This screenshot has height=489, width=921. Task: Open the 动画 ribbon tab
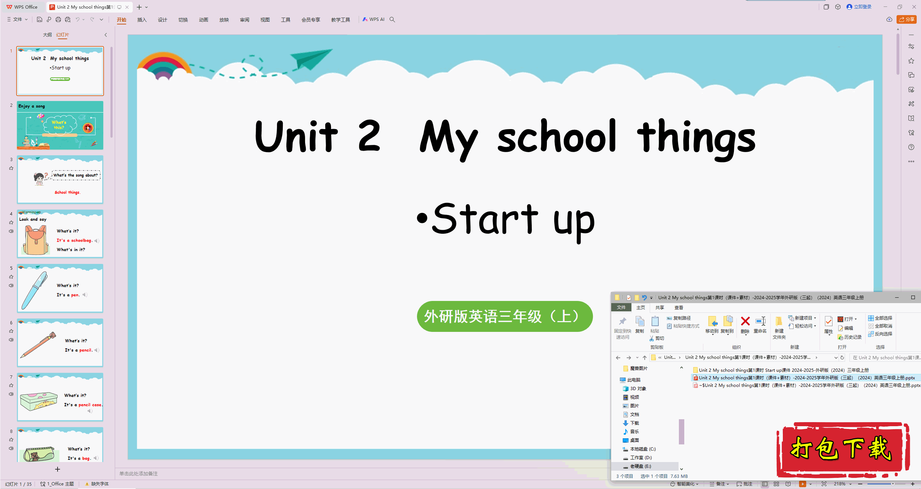[x=203, y=20]
